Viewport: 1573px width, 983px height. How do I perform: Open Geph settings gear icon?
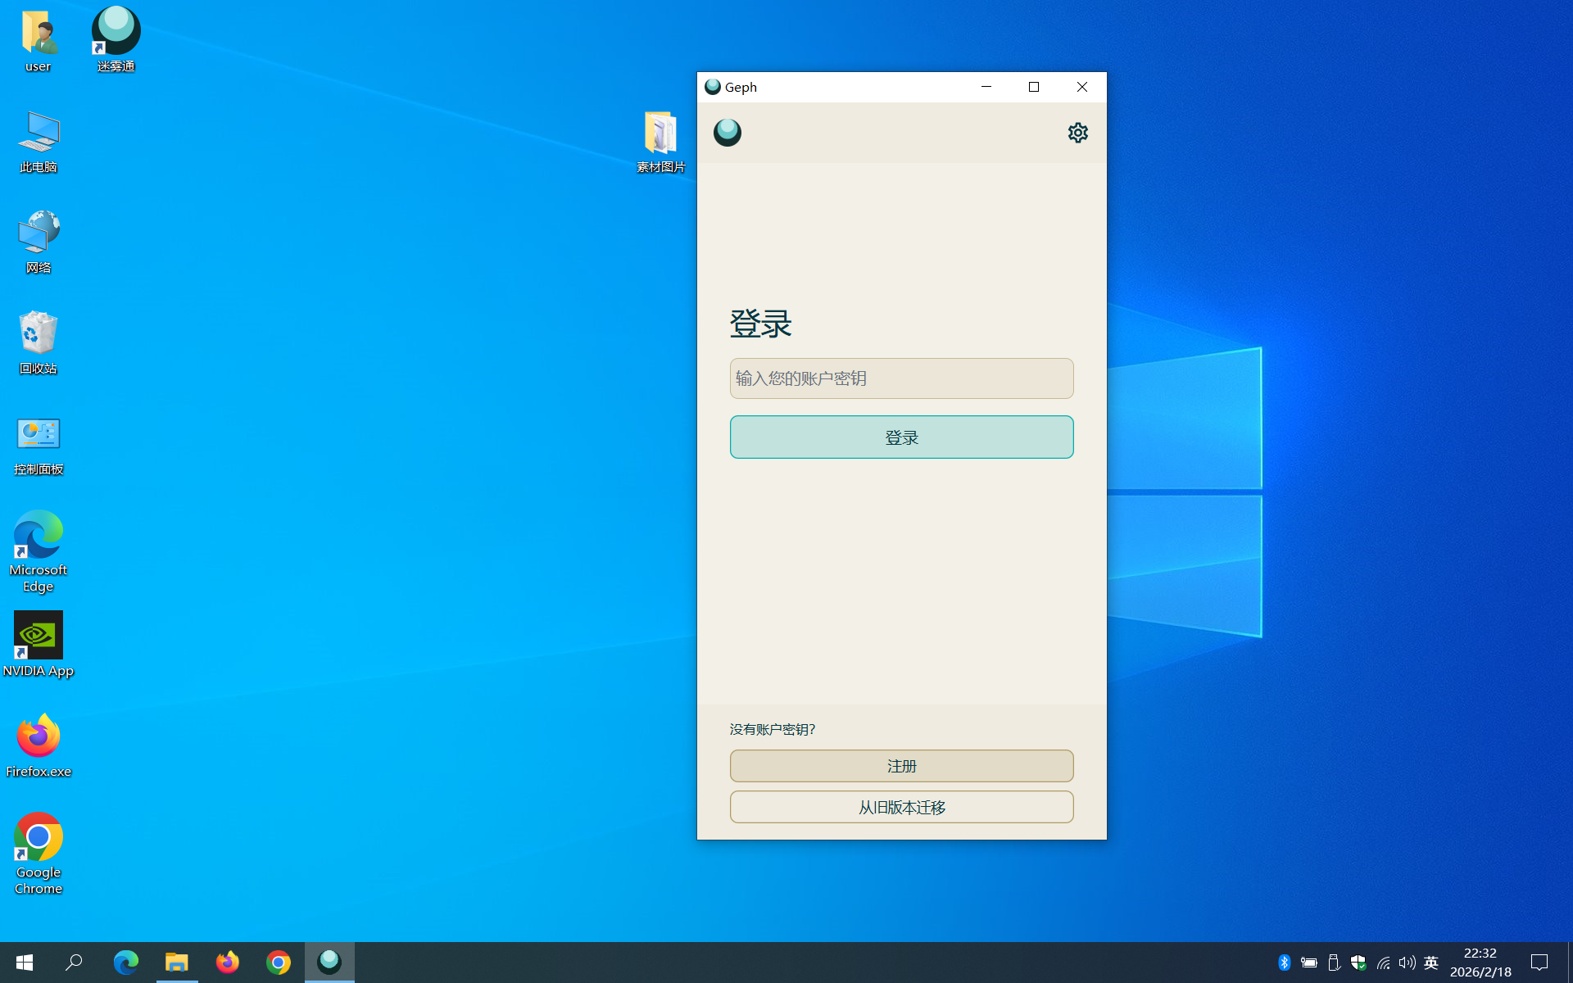[1077, 133]
